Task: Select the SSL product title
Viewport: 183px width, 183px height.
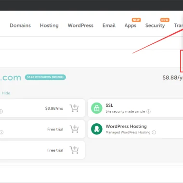Action: [109, 105]
